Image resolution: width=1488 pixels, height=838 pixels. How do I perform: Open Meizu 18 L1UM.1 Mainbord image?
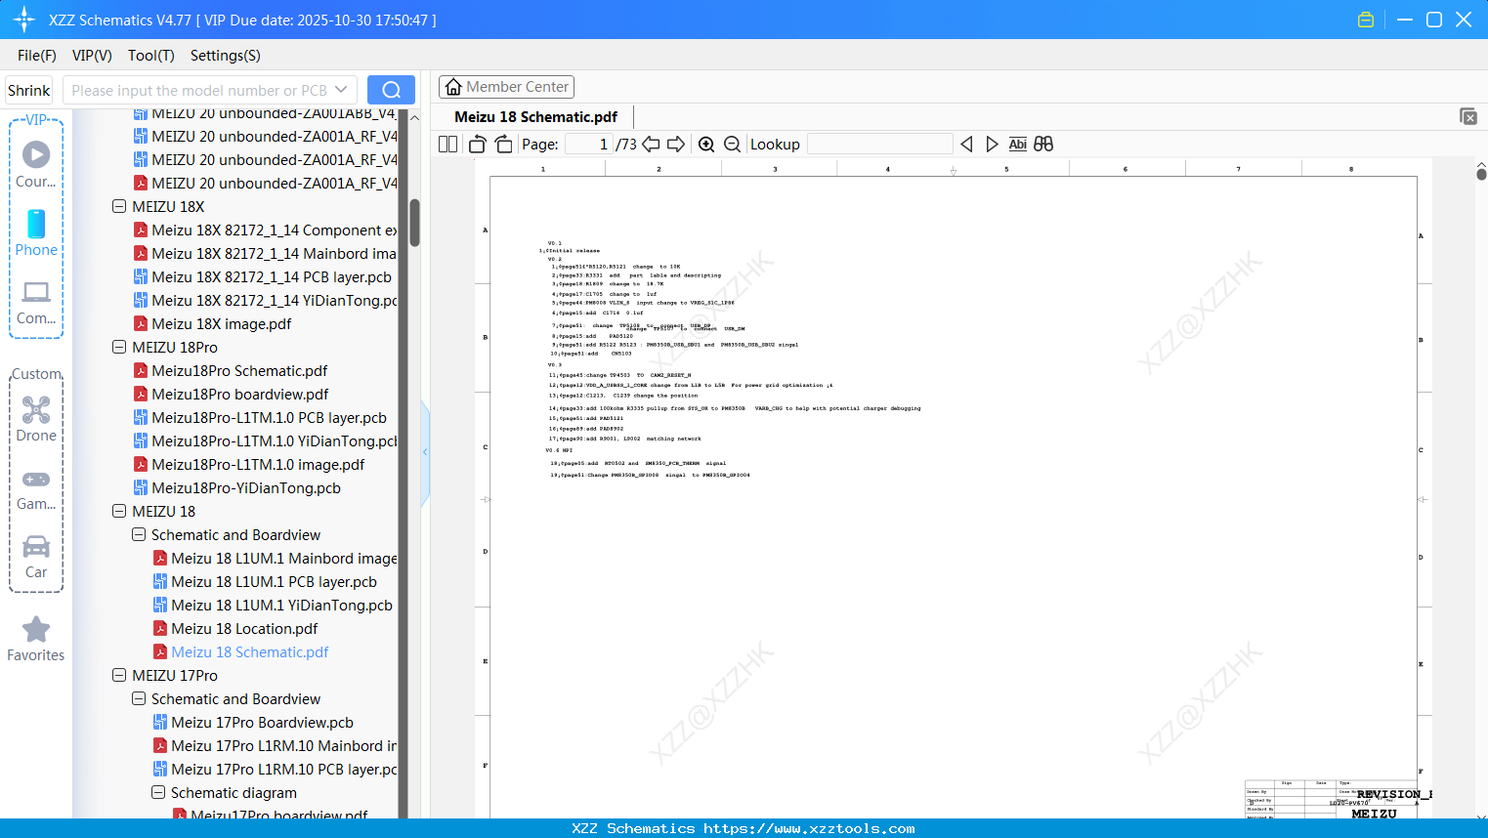tap(275, 559)
